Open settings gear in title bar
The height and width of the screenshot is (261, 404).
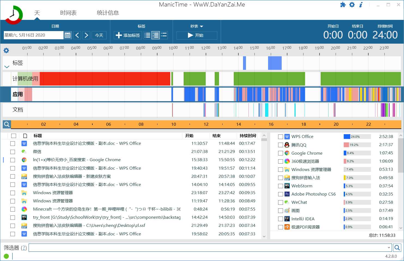352,5
